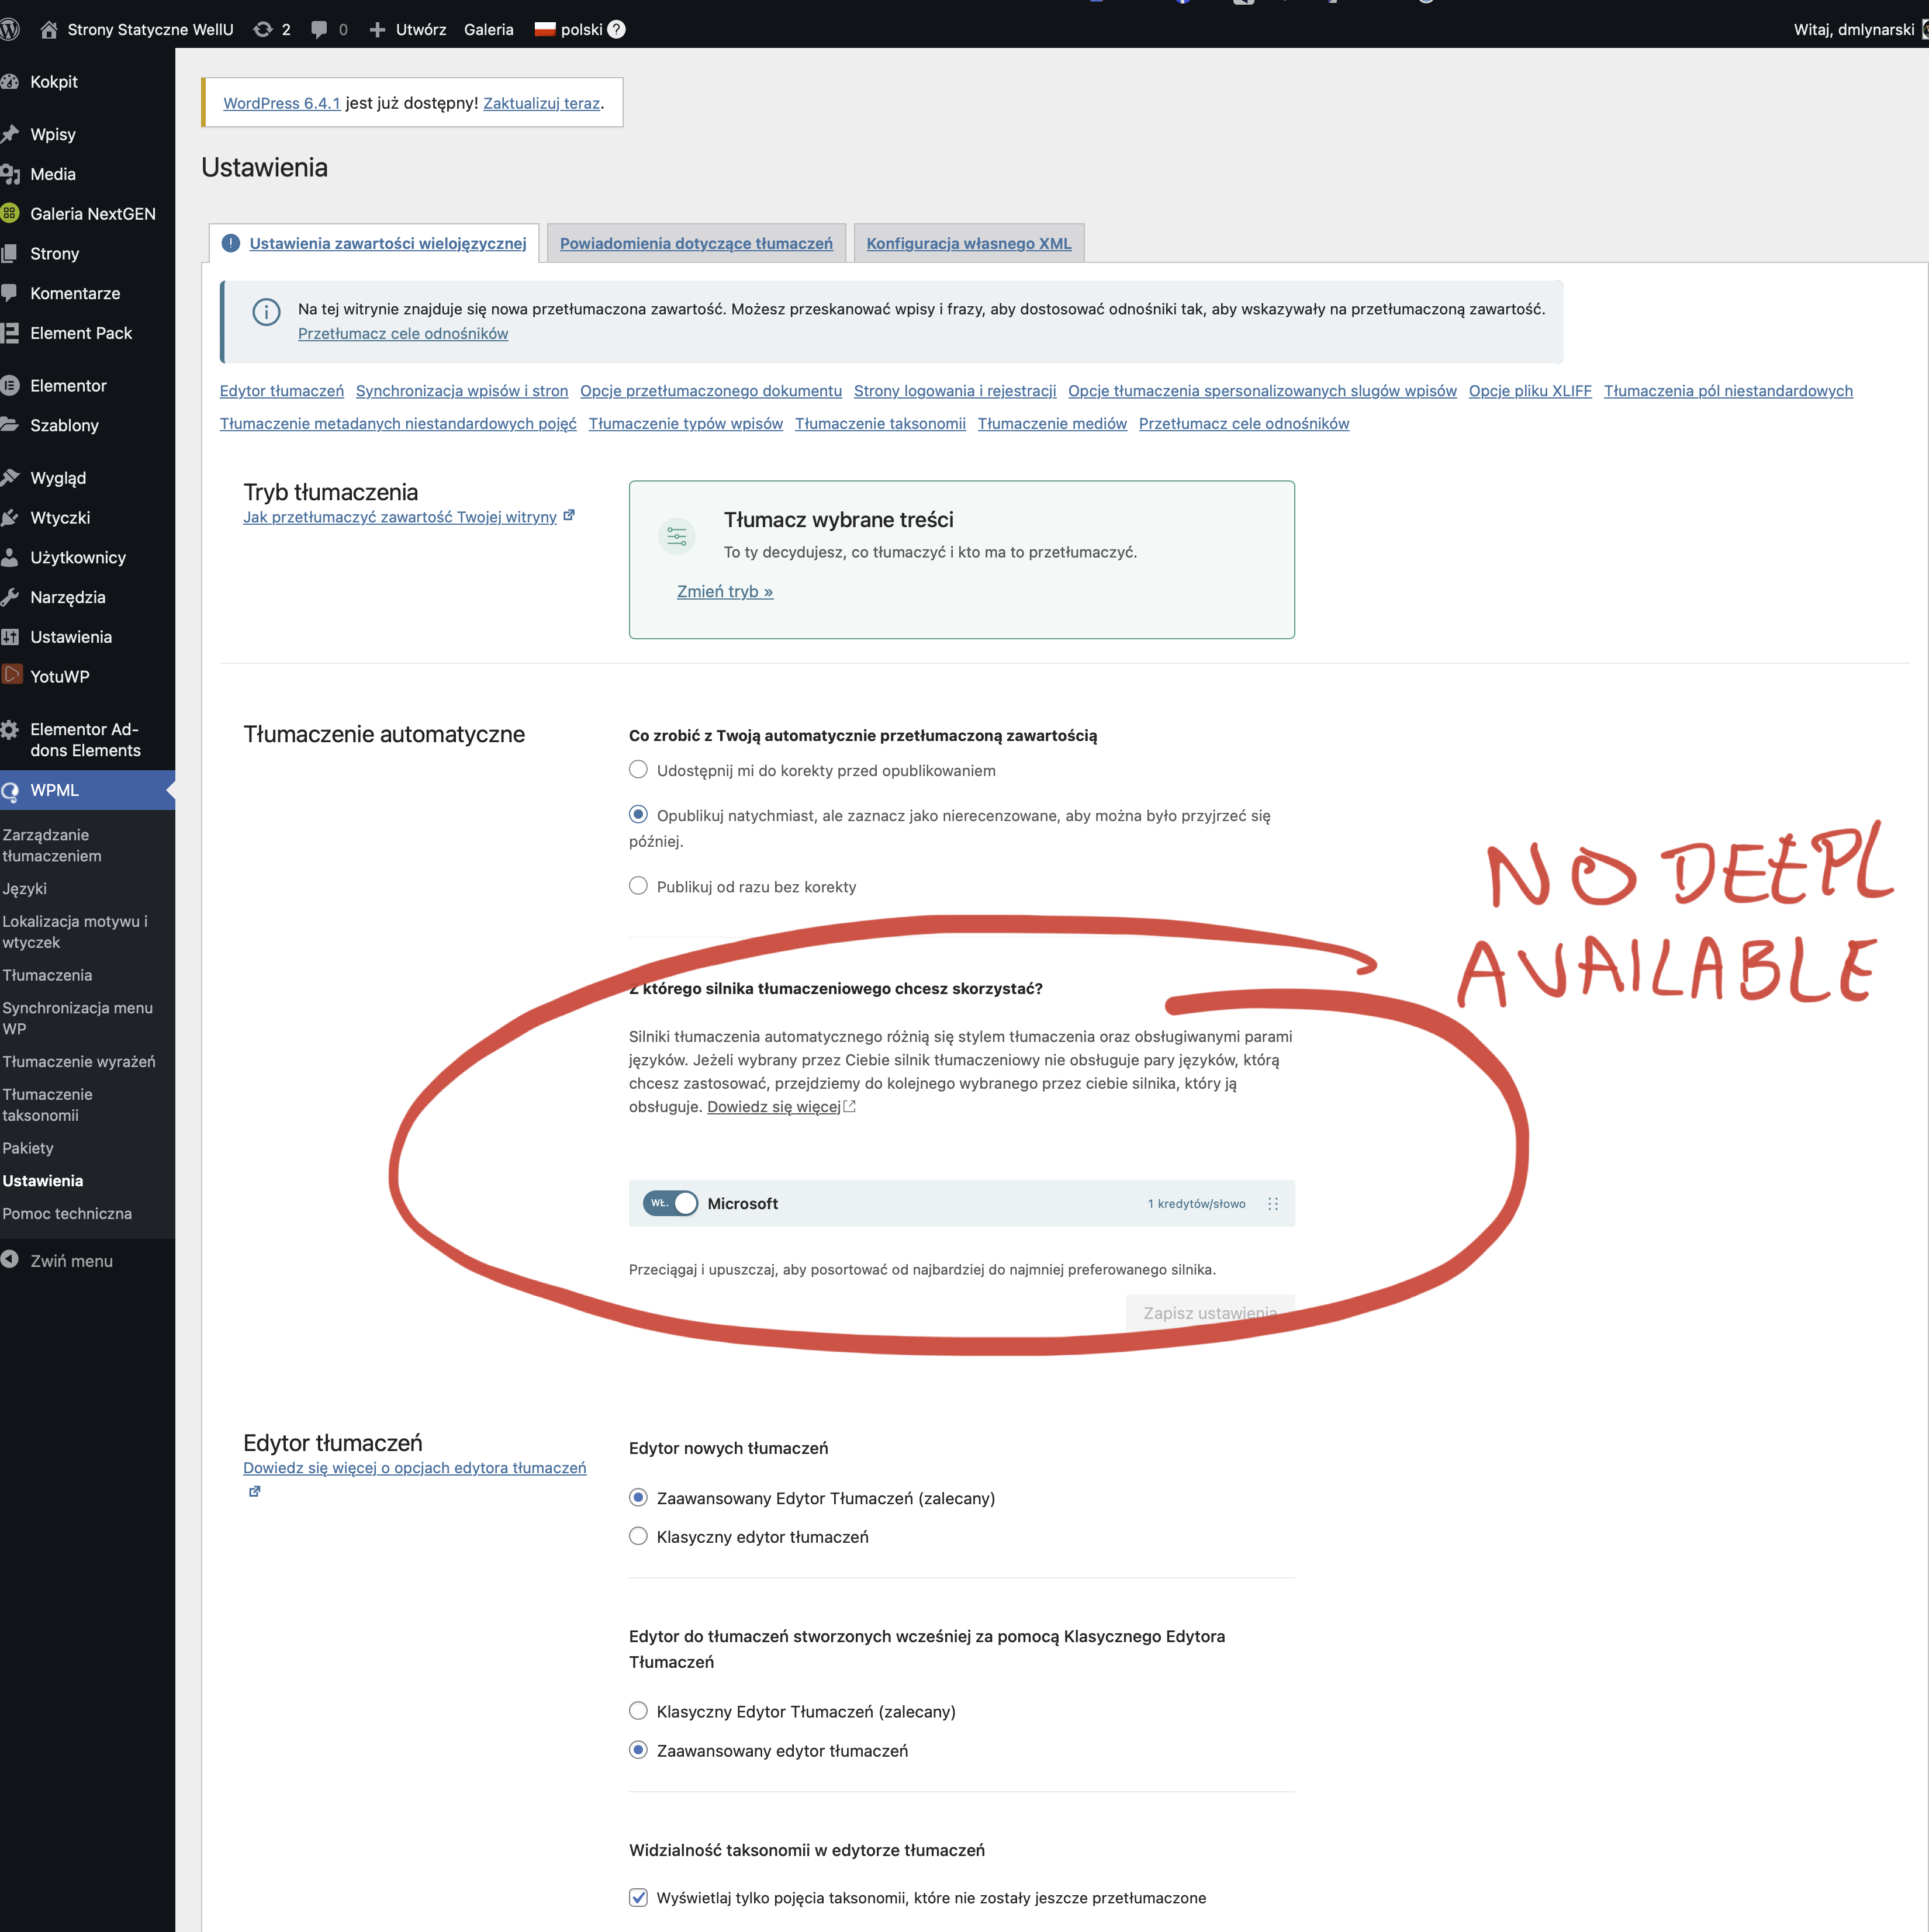1929x1932 pixels.
Task: Click the Użytkownicy user icon
Action: click(x=10, y=557)
